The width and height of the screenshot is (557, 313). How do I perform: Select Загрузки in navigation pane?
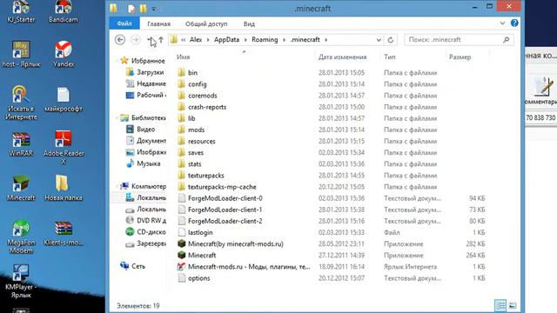151,72
